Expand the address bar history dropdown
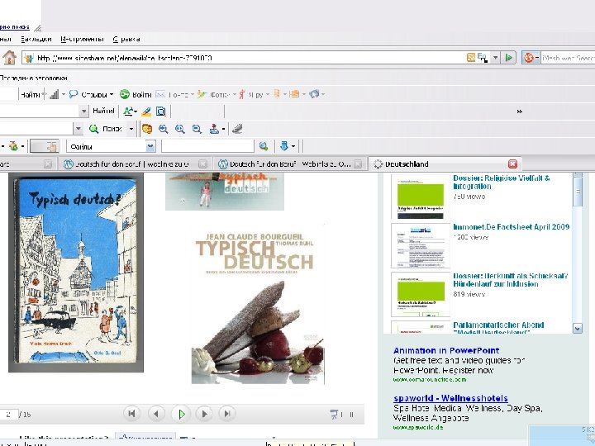595x446 pixels. pyautogui.click(x=495, y=58)
